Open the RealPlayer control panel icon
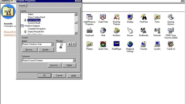 pos(116,44)
